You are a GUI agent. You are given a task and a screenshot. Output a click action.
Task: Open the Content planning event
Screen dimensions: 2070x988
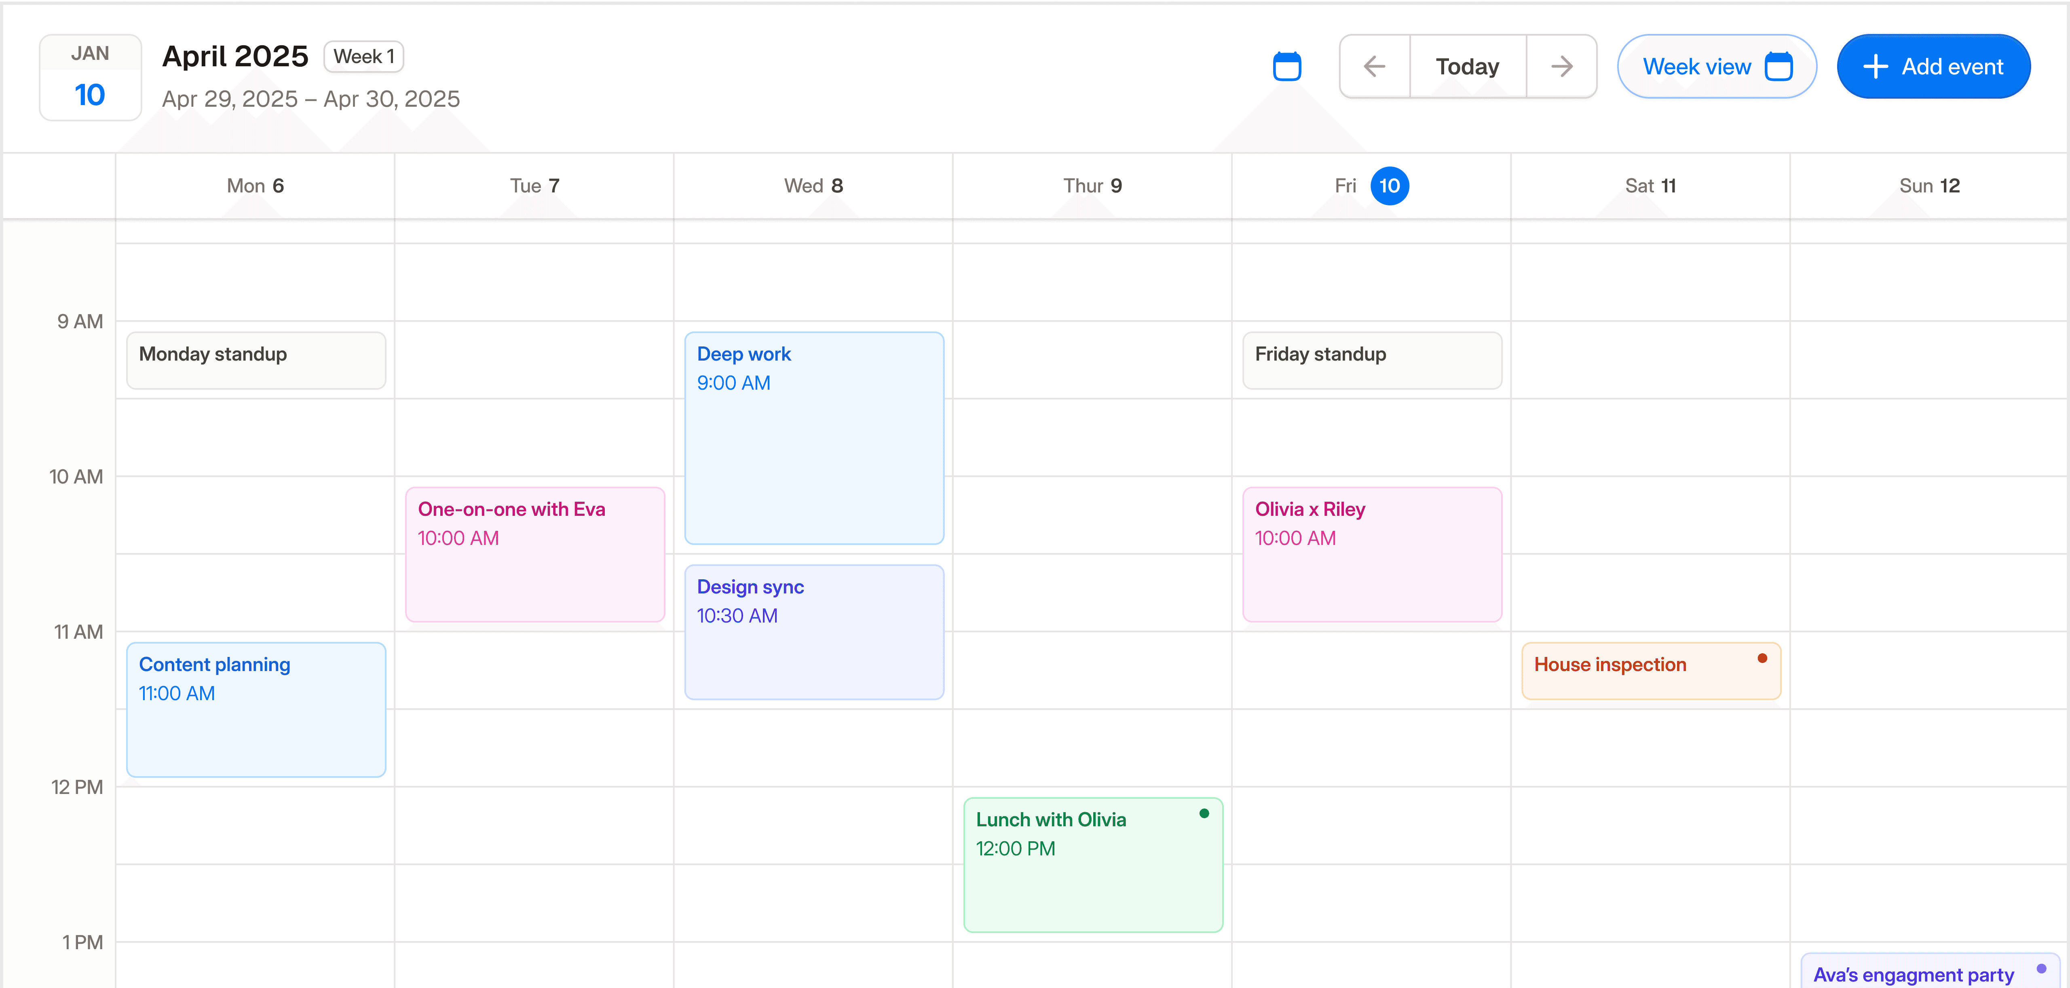(x=256, y=709)
